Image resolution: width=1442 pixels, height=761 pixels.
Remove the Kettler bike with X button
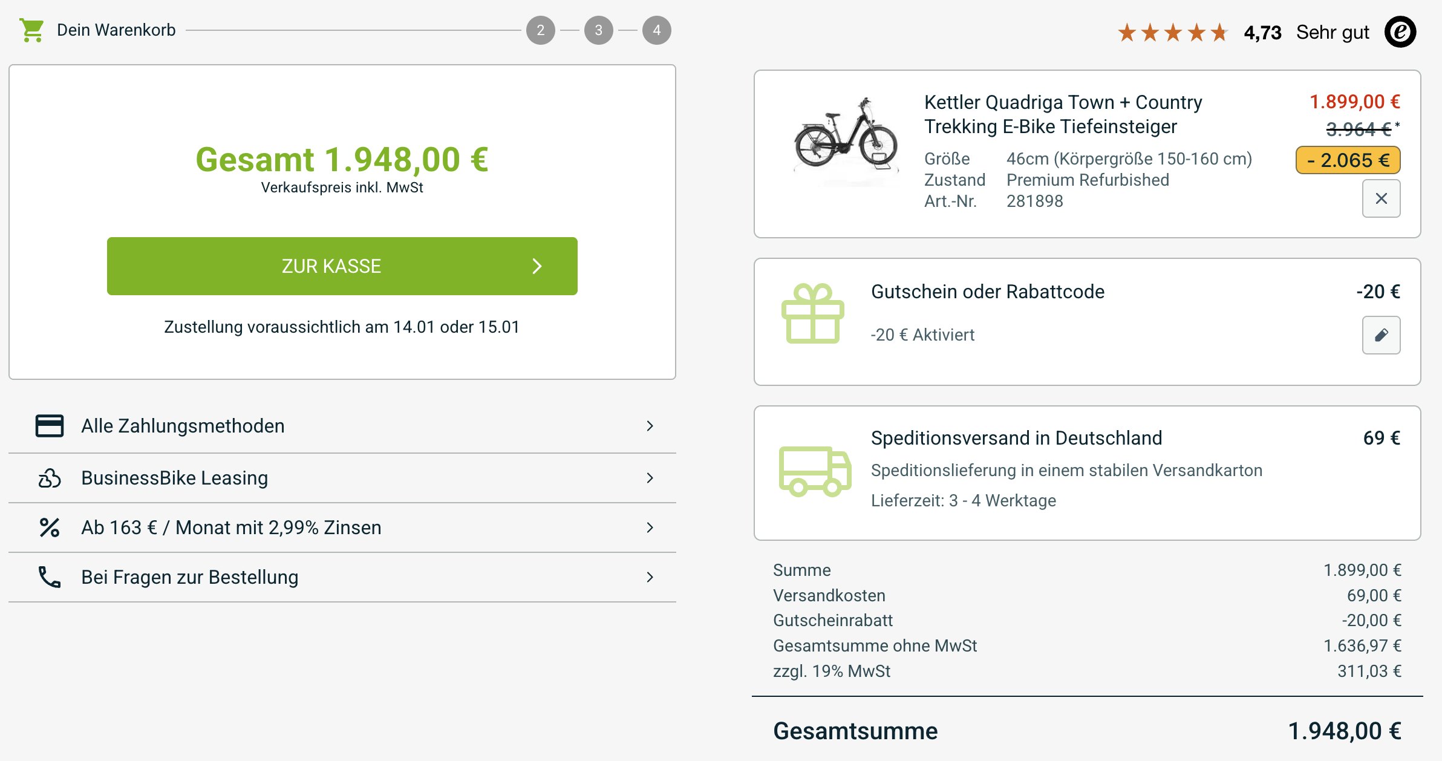click(x=1381, y=198)
